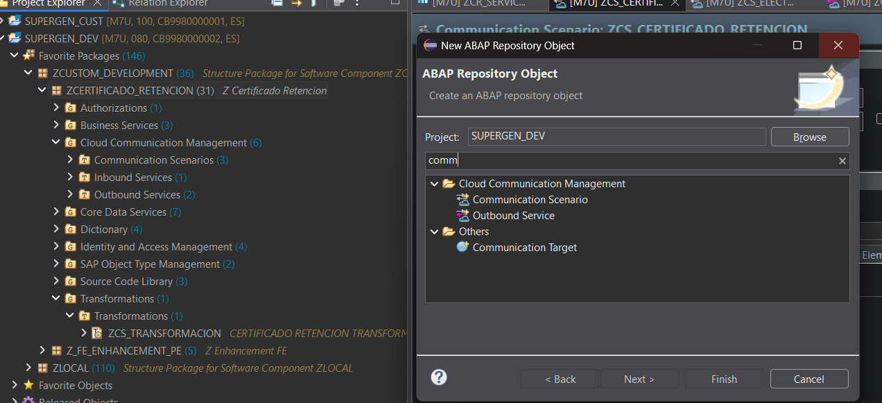Select the ZCS_TRANSFORMACION tree item

164,333
